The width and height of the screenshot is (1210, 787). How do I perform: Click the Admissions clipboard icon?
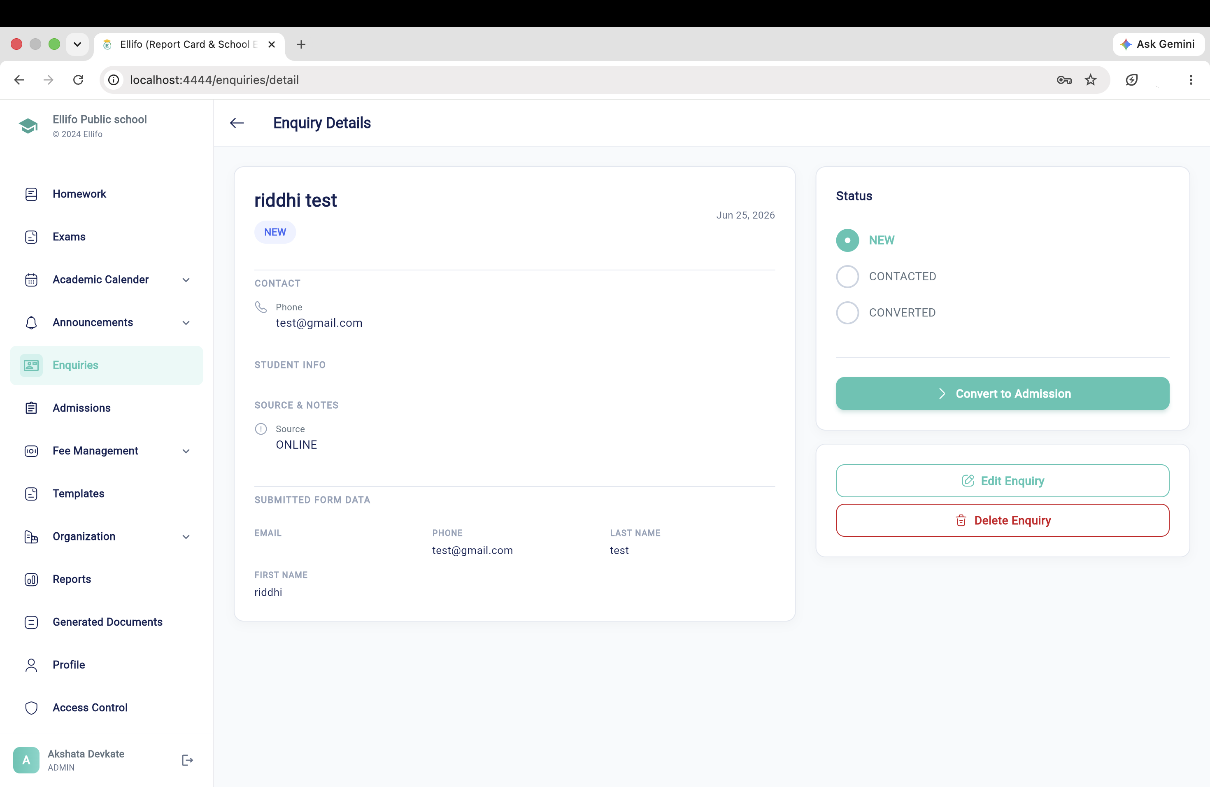pos(31,408)
